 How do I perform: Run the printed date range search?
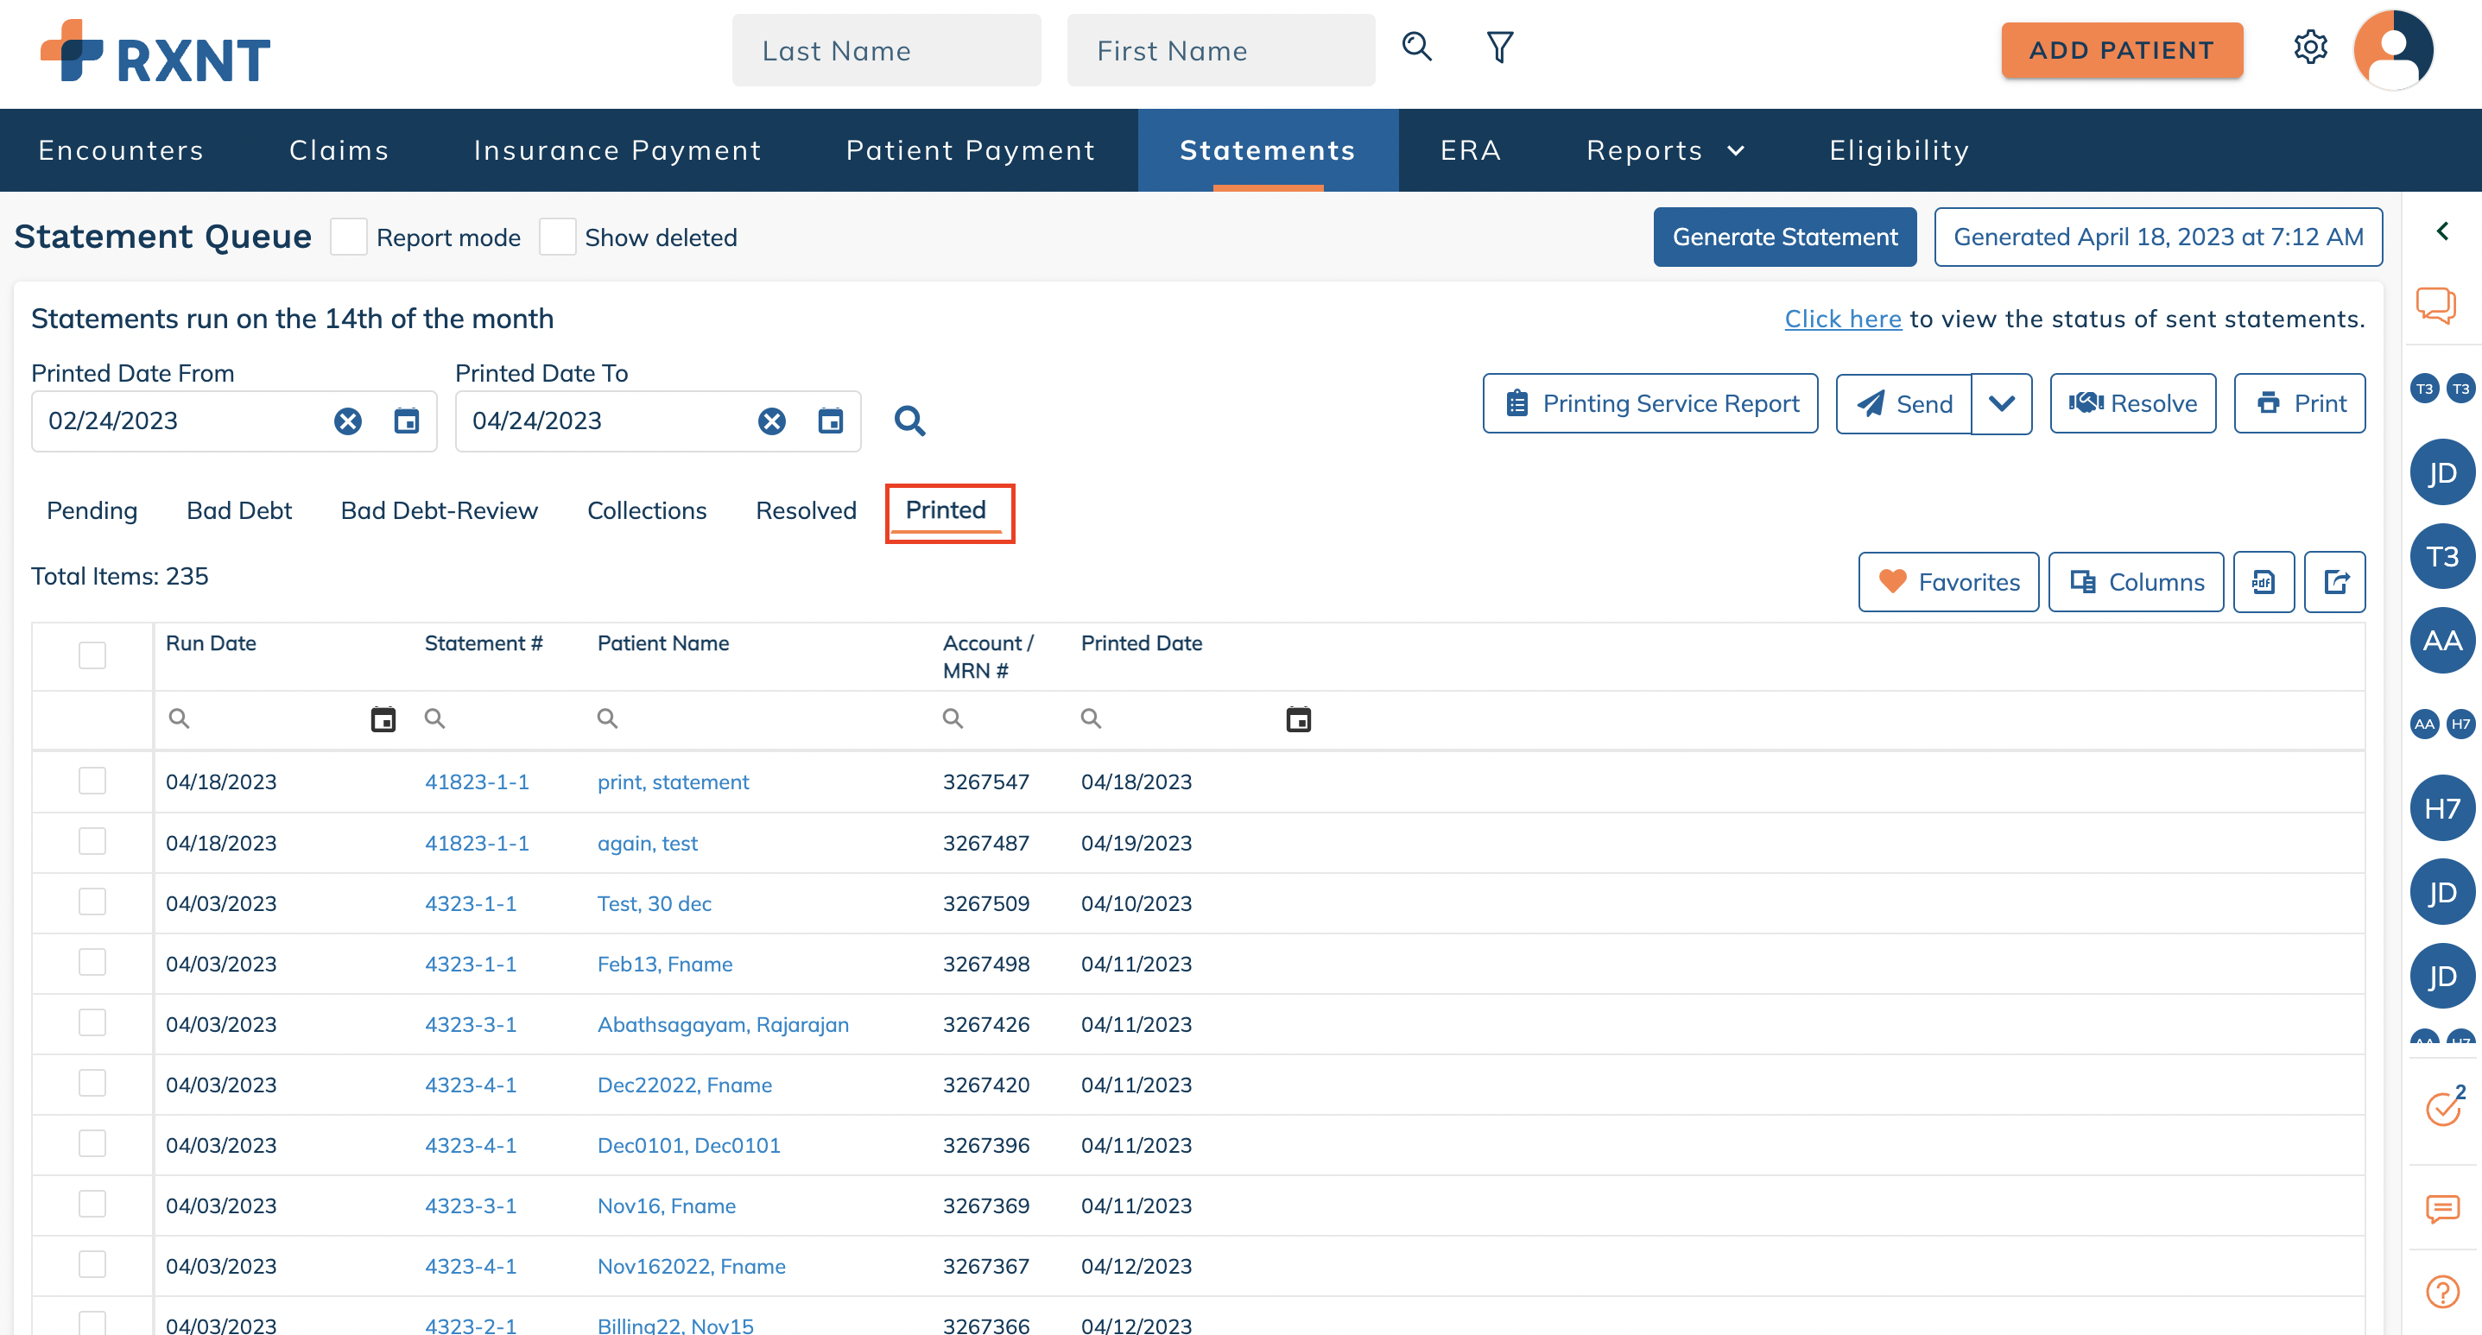(909, 421)
